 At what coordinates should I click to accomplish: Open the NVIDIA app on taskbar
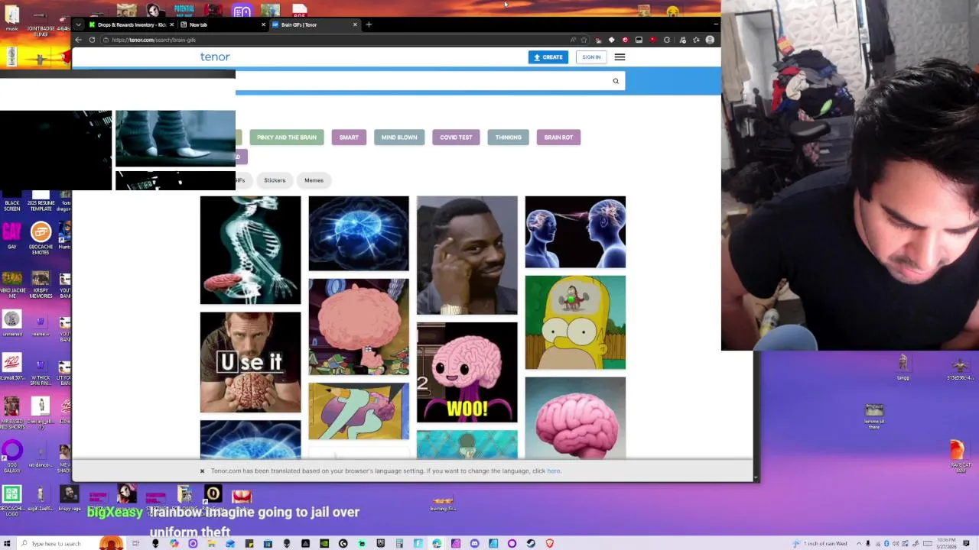click(324, 543)
